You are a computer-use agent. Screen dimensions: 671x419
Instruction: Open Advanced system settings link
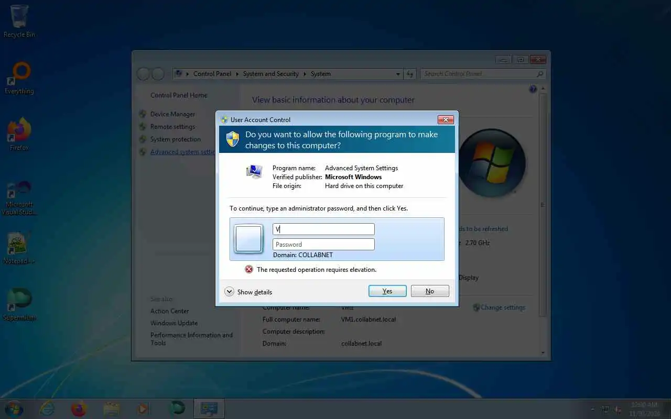(183, 152)
